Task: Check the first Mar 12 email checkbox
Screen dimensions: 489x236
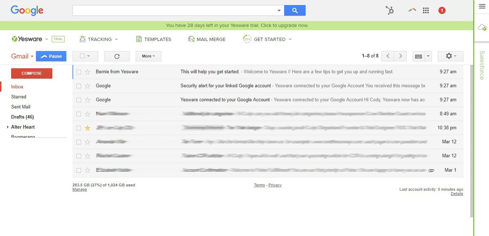Action: [79, 142]
